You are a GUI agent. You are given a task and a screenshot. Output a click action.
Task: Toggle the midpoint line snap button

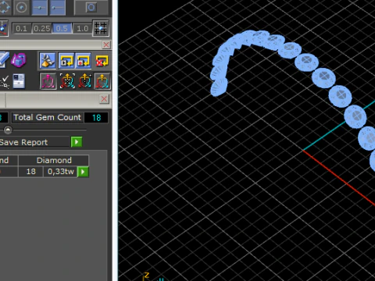40,8
